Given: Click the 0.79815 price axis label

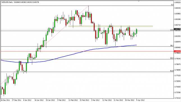Looking at the screenshot, I should click(x=178, y=53).
